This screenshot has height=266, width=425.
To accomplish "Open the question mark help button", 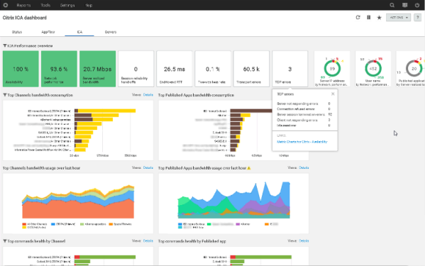I will click(x=417, y=17).
